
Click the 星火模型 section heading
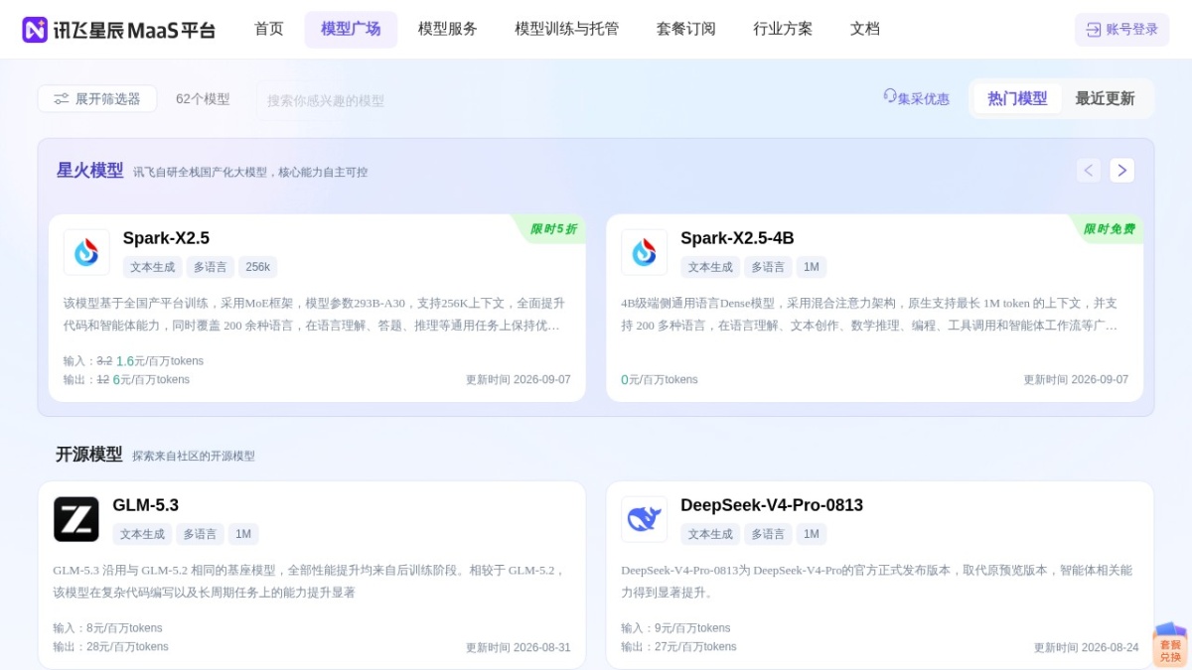(x=89, y=171)
